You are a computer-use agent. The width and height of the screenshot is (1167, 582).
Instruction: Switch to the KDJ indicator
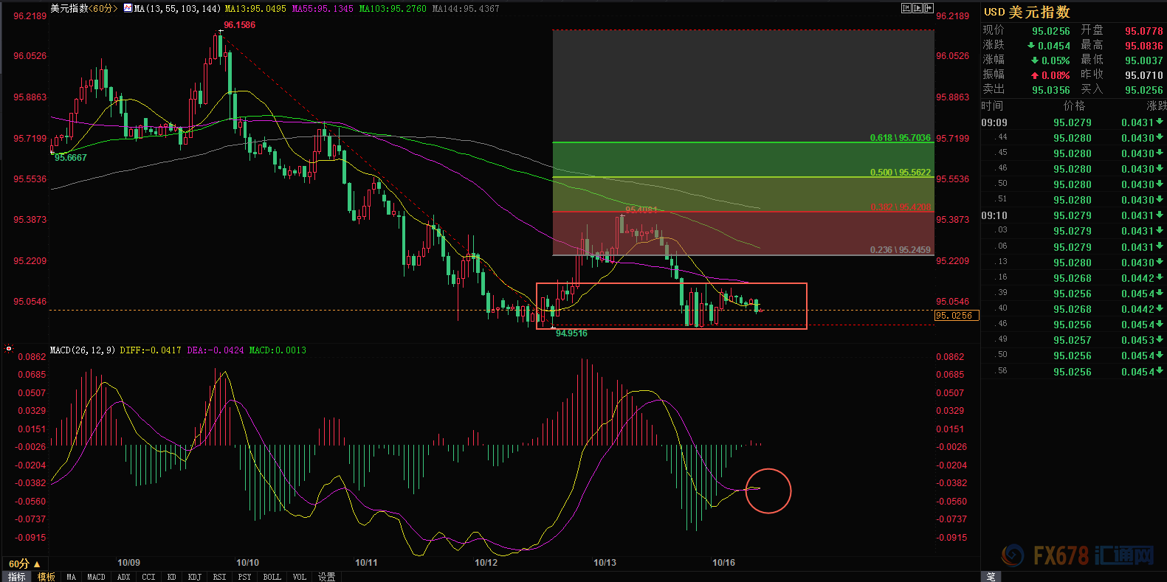(x=195, y=577)
